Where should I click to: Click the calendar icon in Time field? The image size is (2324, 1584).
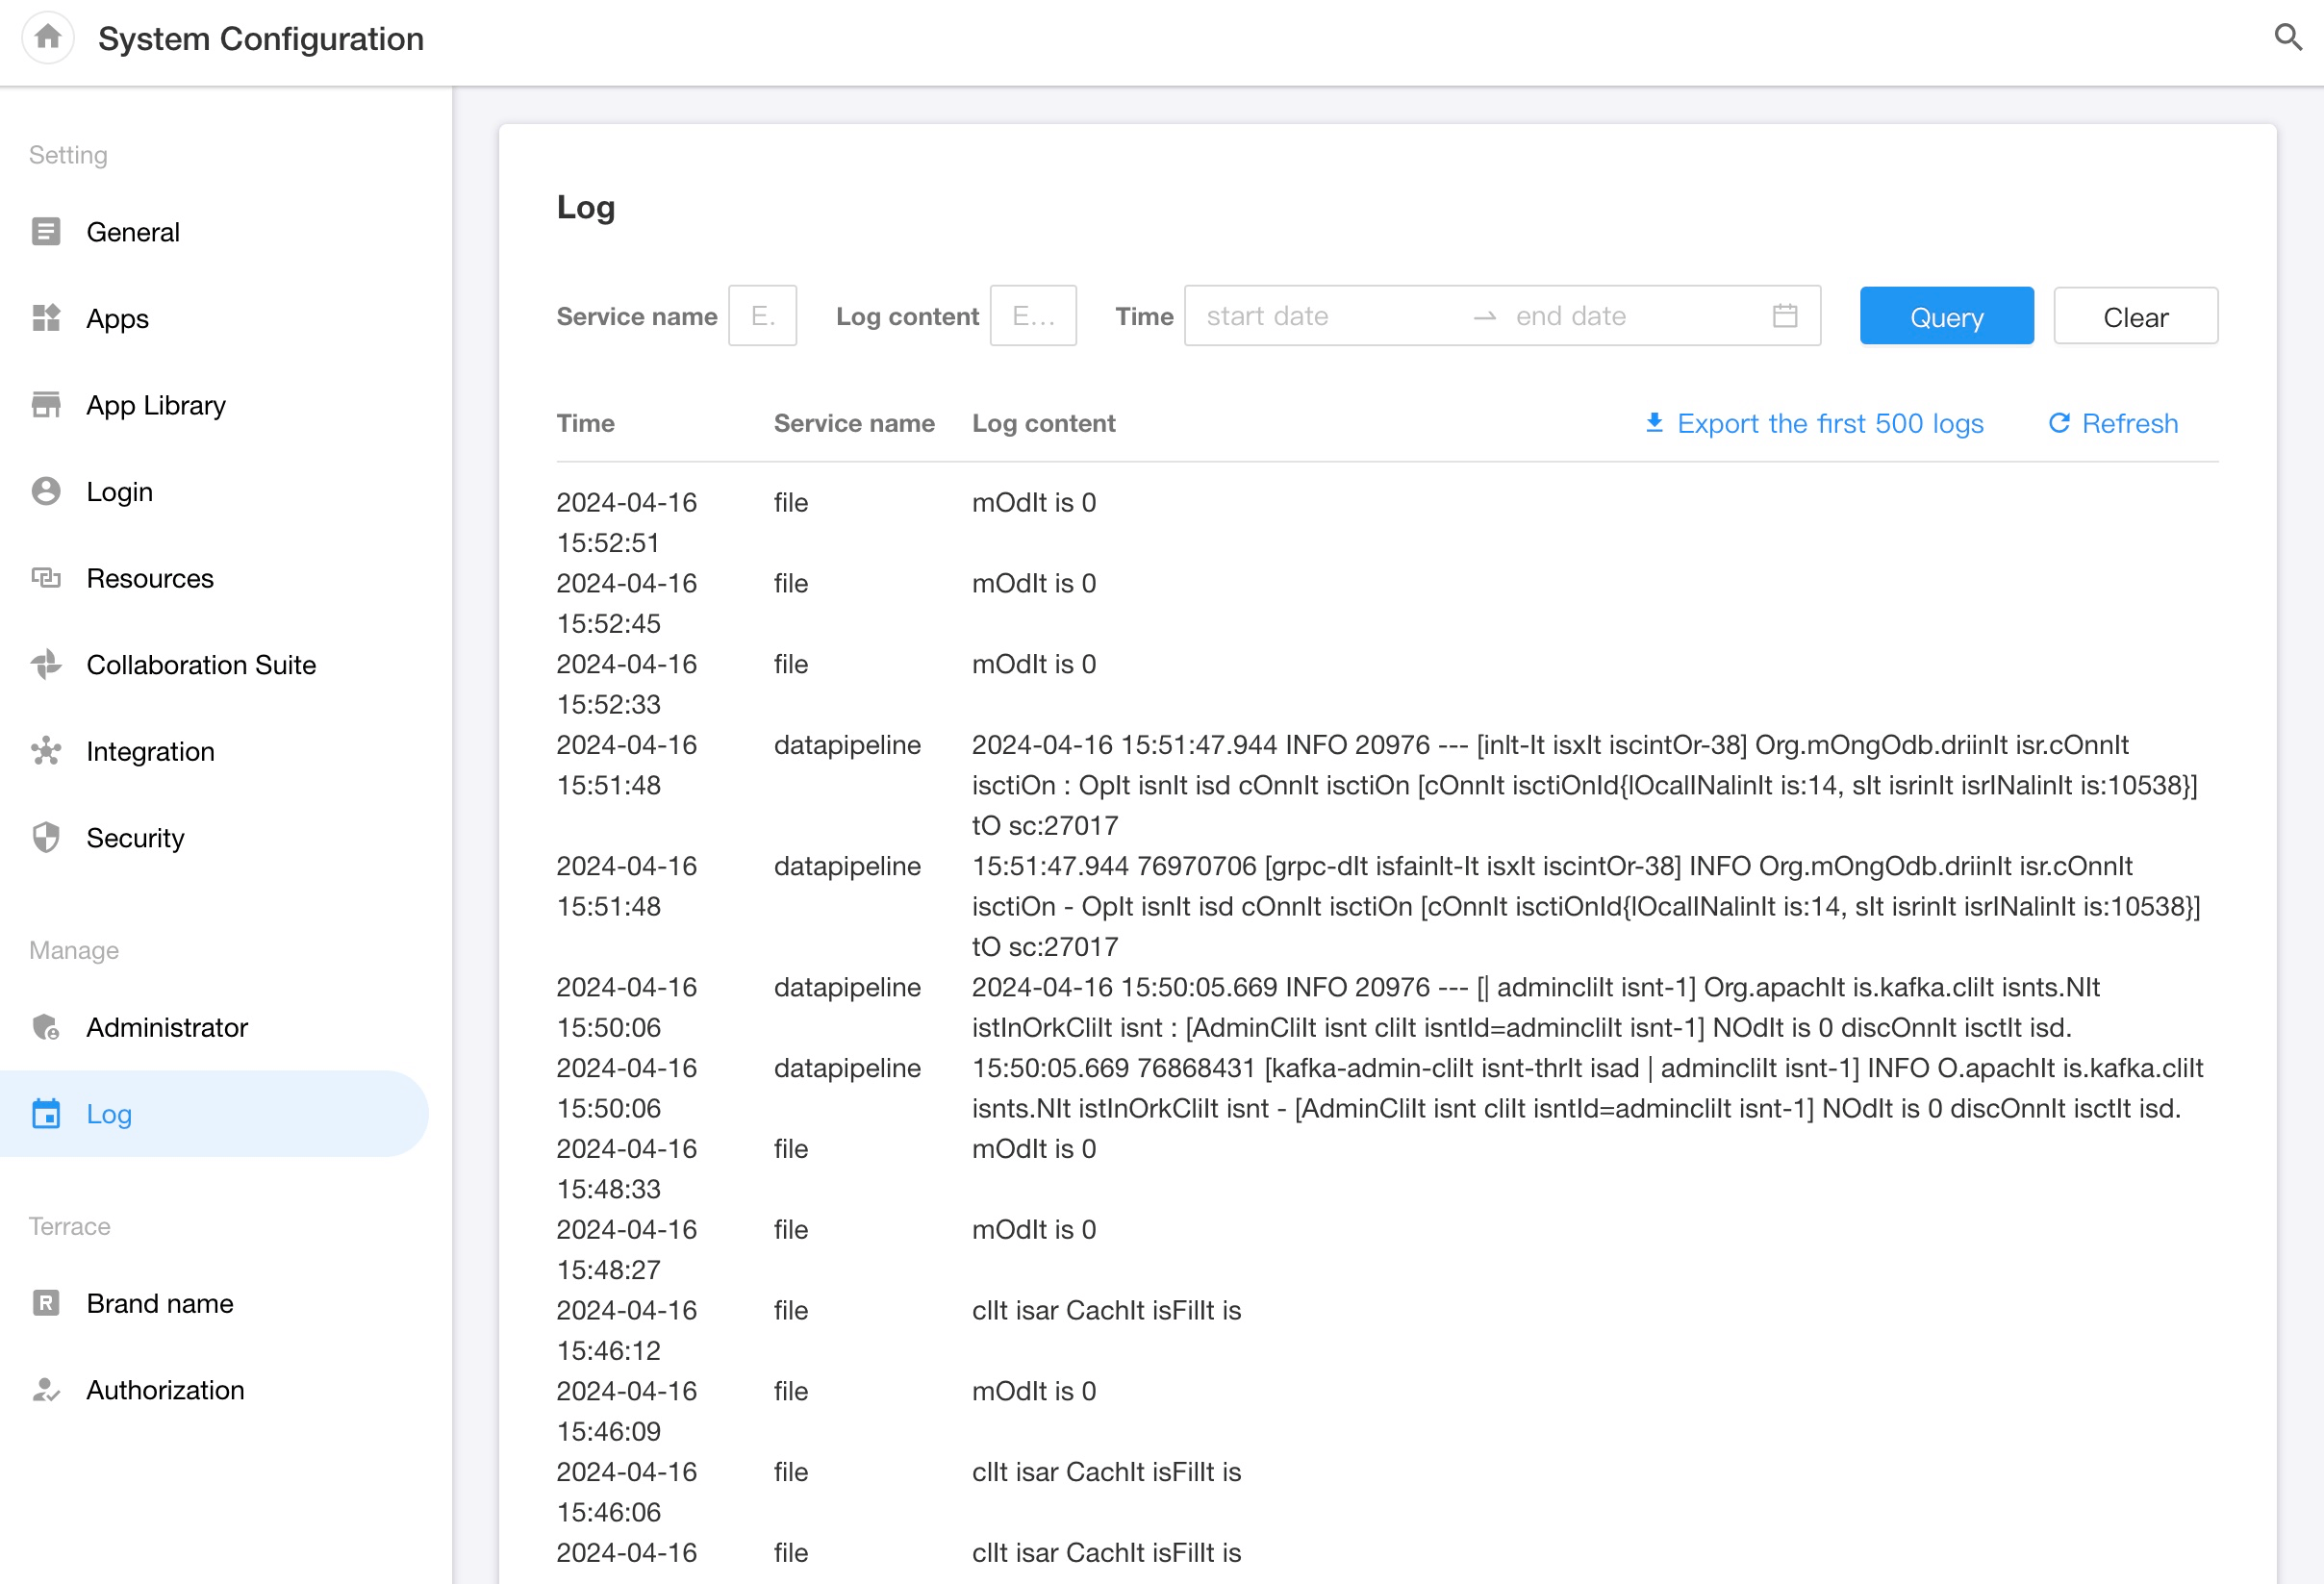pyautogui.click(x=1785, y=316)
